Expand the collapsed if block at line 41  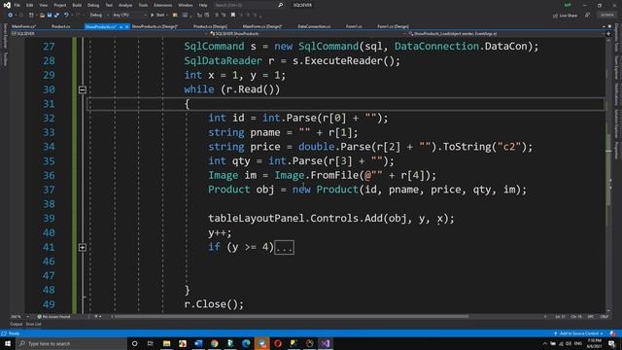(83, 247)
